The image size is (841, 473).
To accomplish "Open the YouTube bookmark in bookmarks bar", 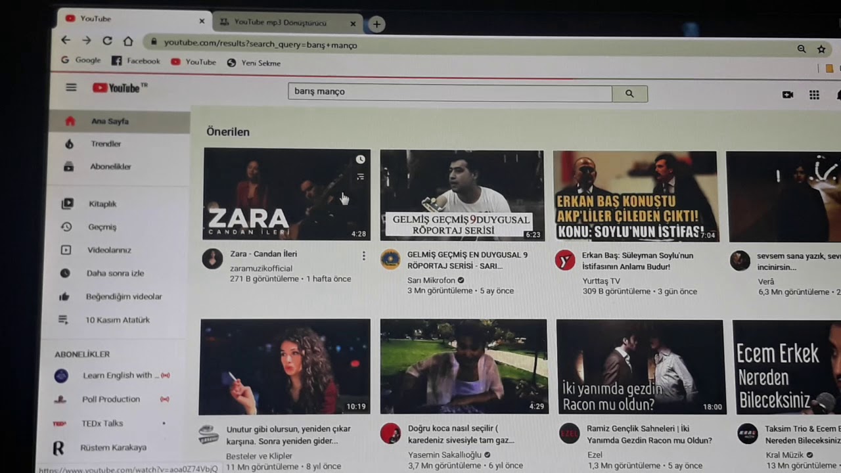I will (194, 62).
